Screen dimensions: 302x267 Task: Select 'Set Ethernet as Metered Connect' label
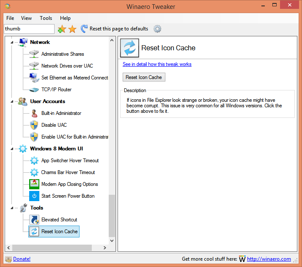(75, 78)
